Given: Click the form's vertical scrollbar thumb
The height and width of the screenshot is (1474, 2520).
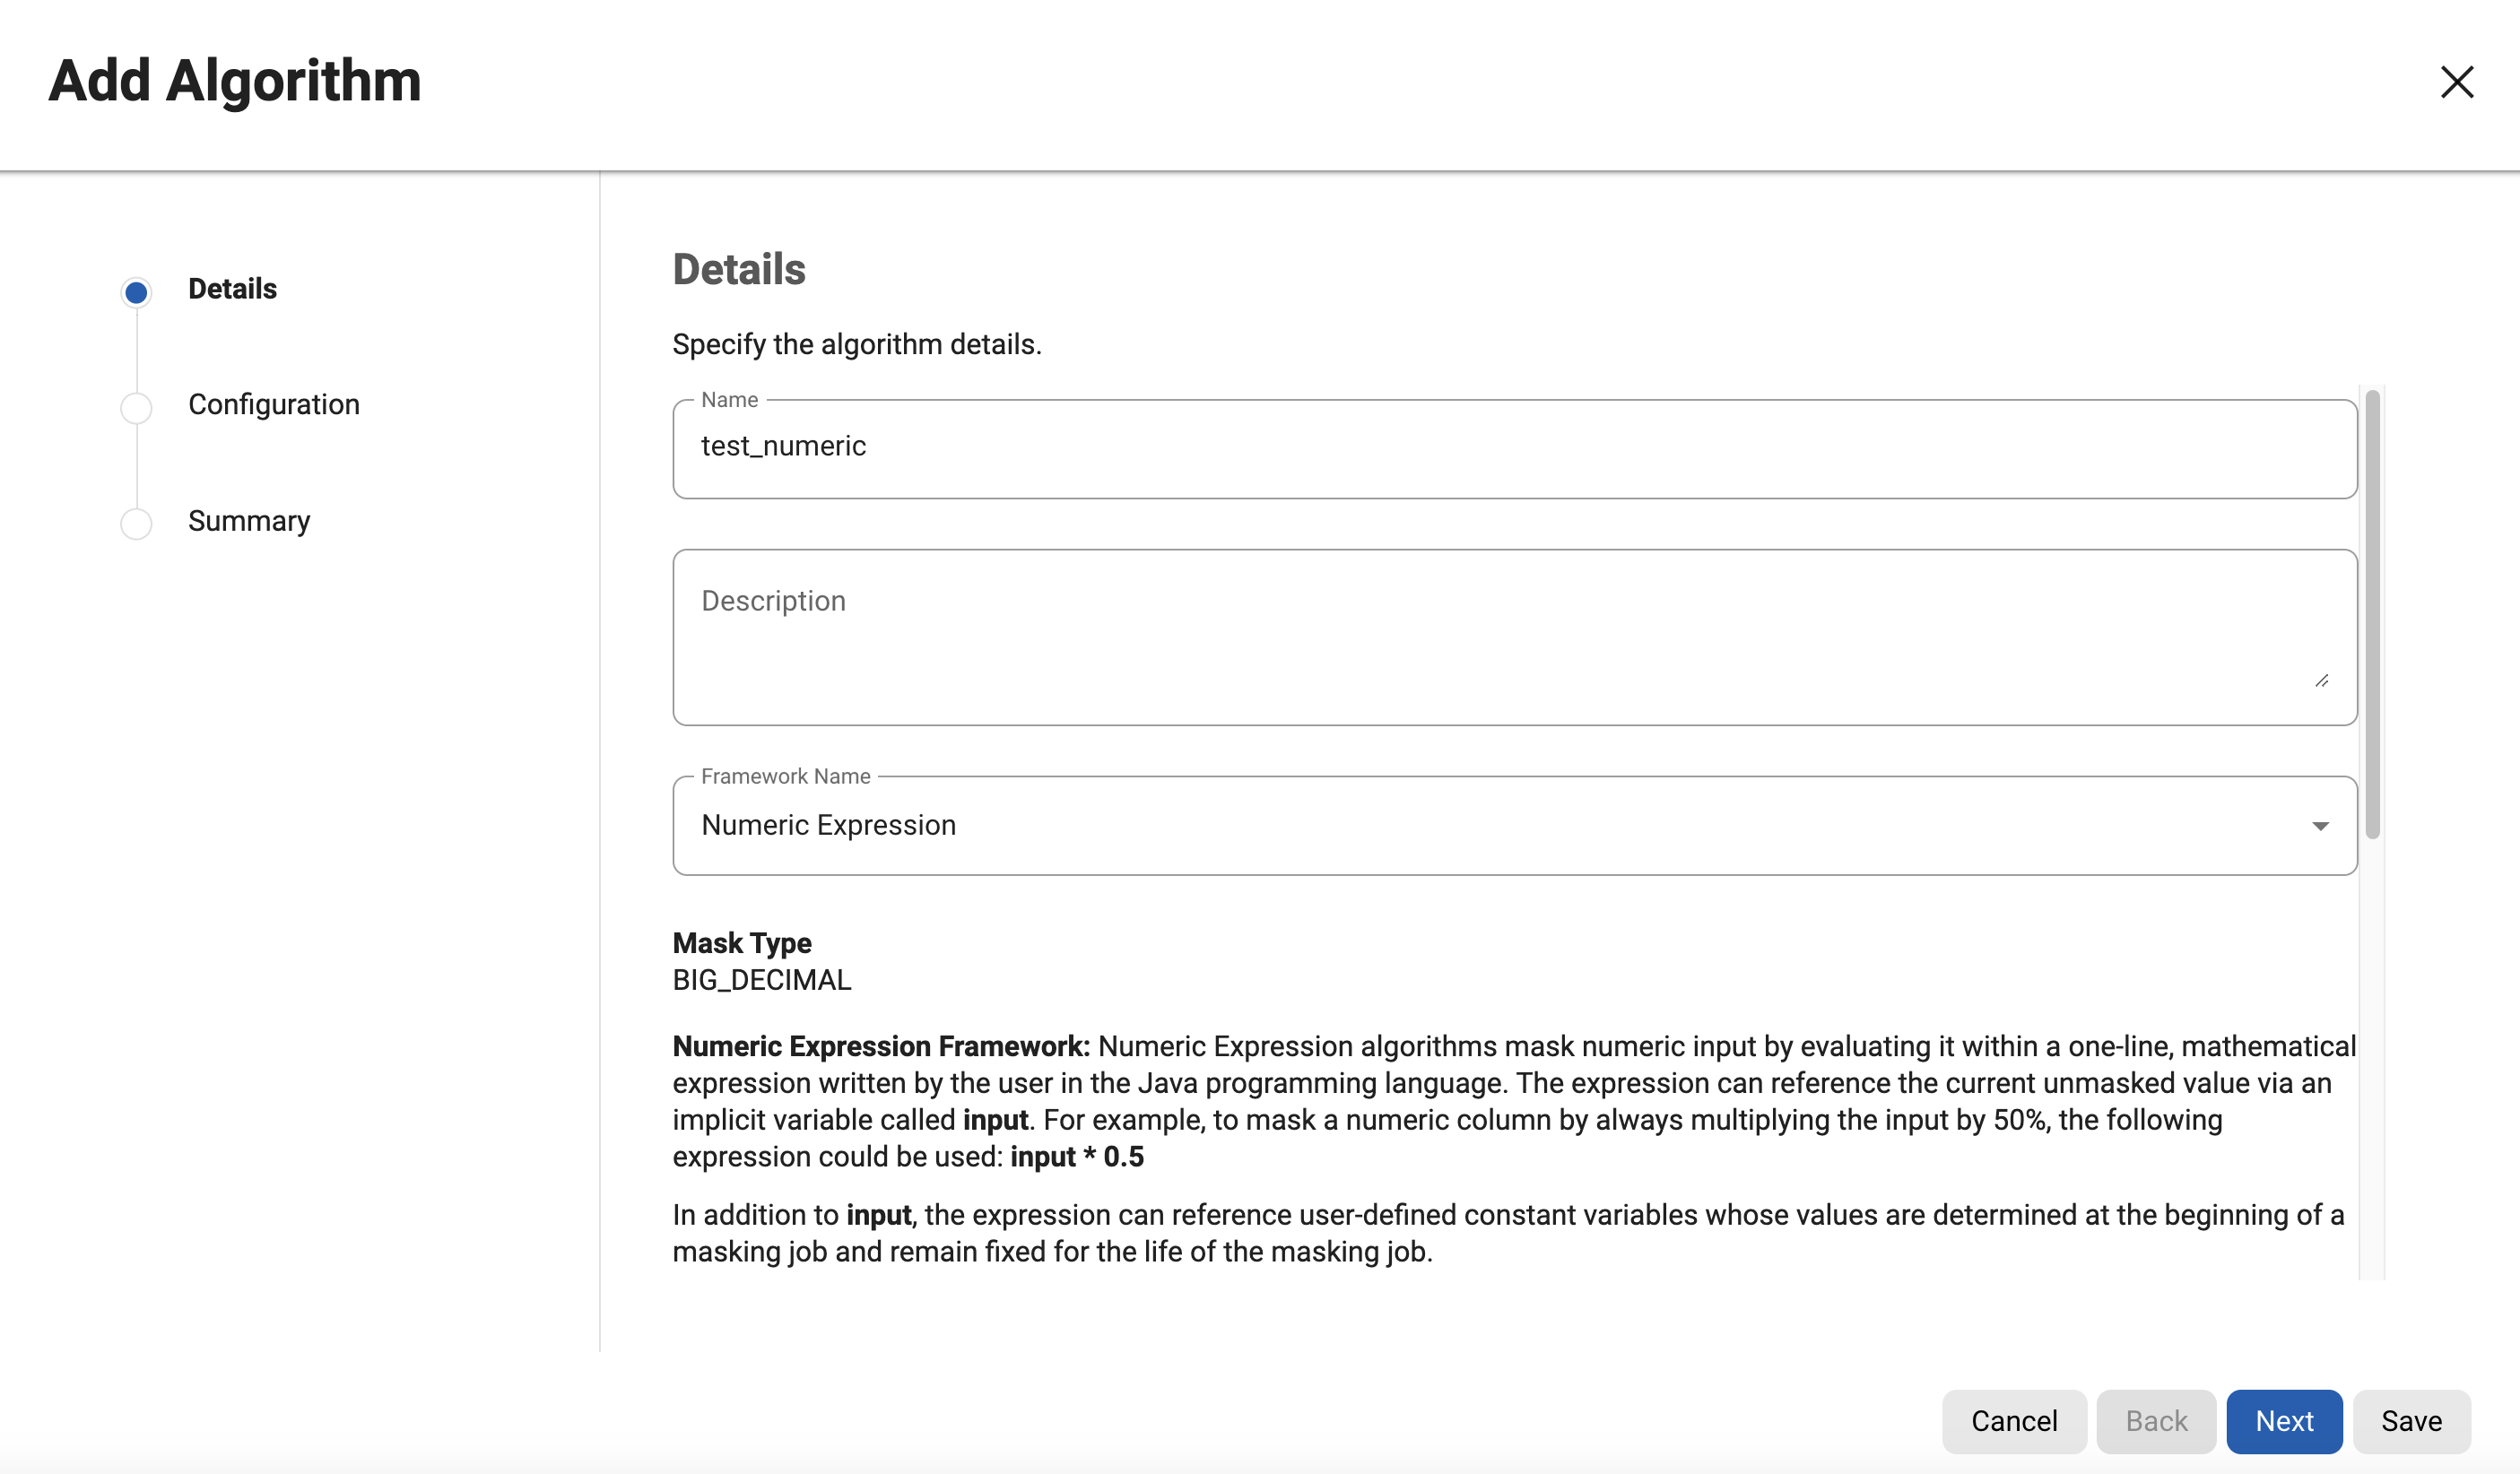Looking at the screenshot, I should click(2371, 614).
